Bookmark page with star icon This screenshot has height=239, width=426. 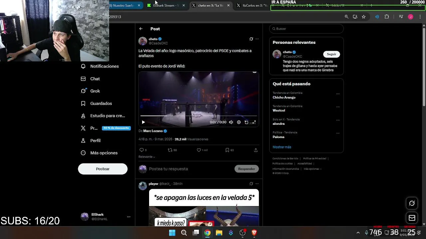coord(364,17)
